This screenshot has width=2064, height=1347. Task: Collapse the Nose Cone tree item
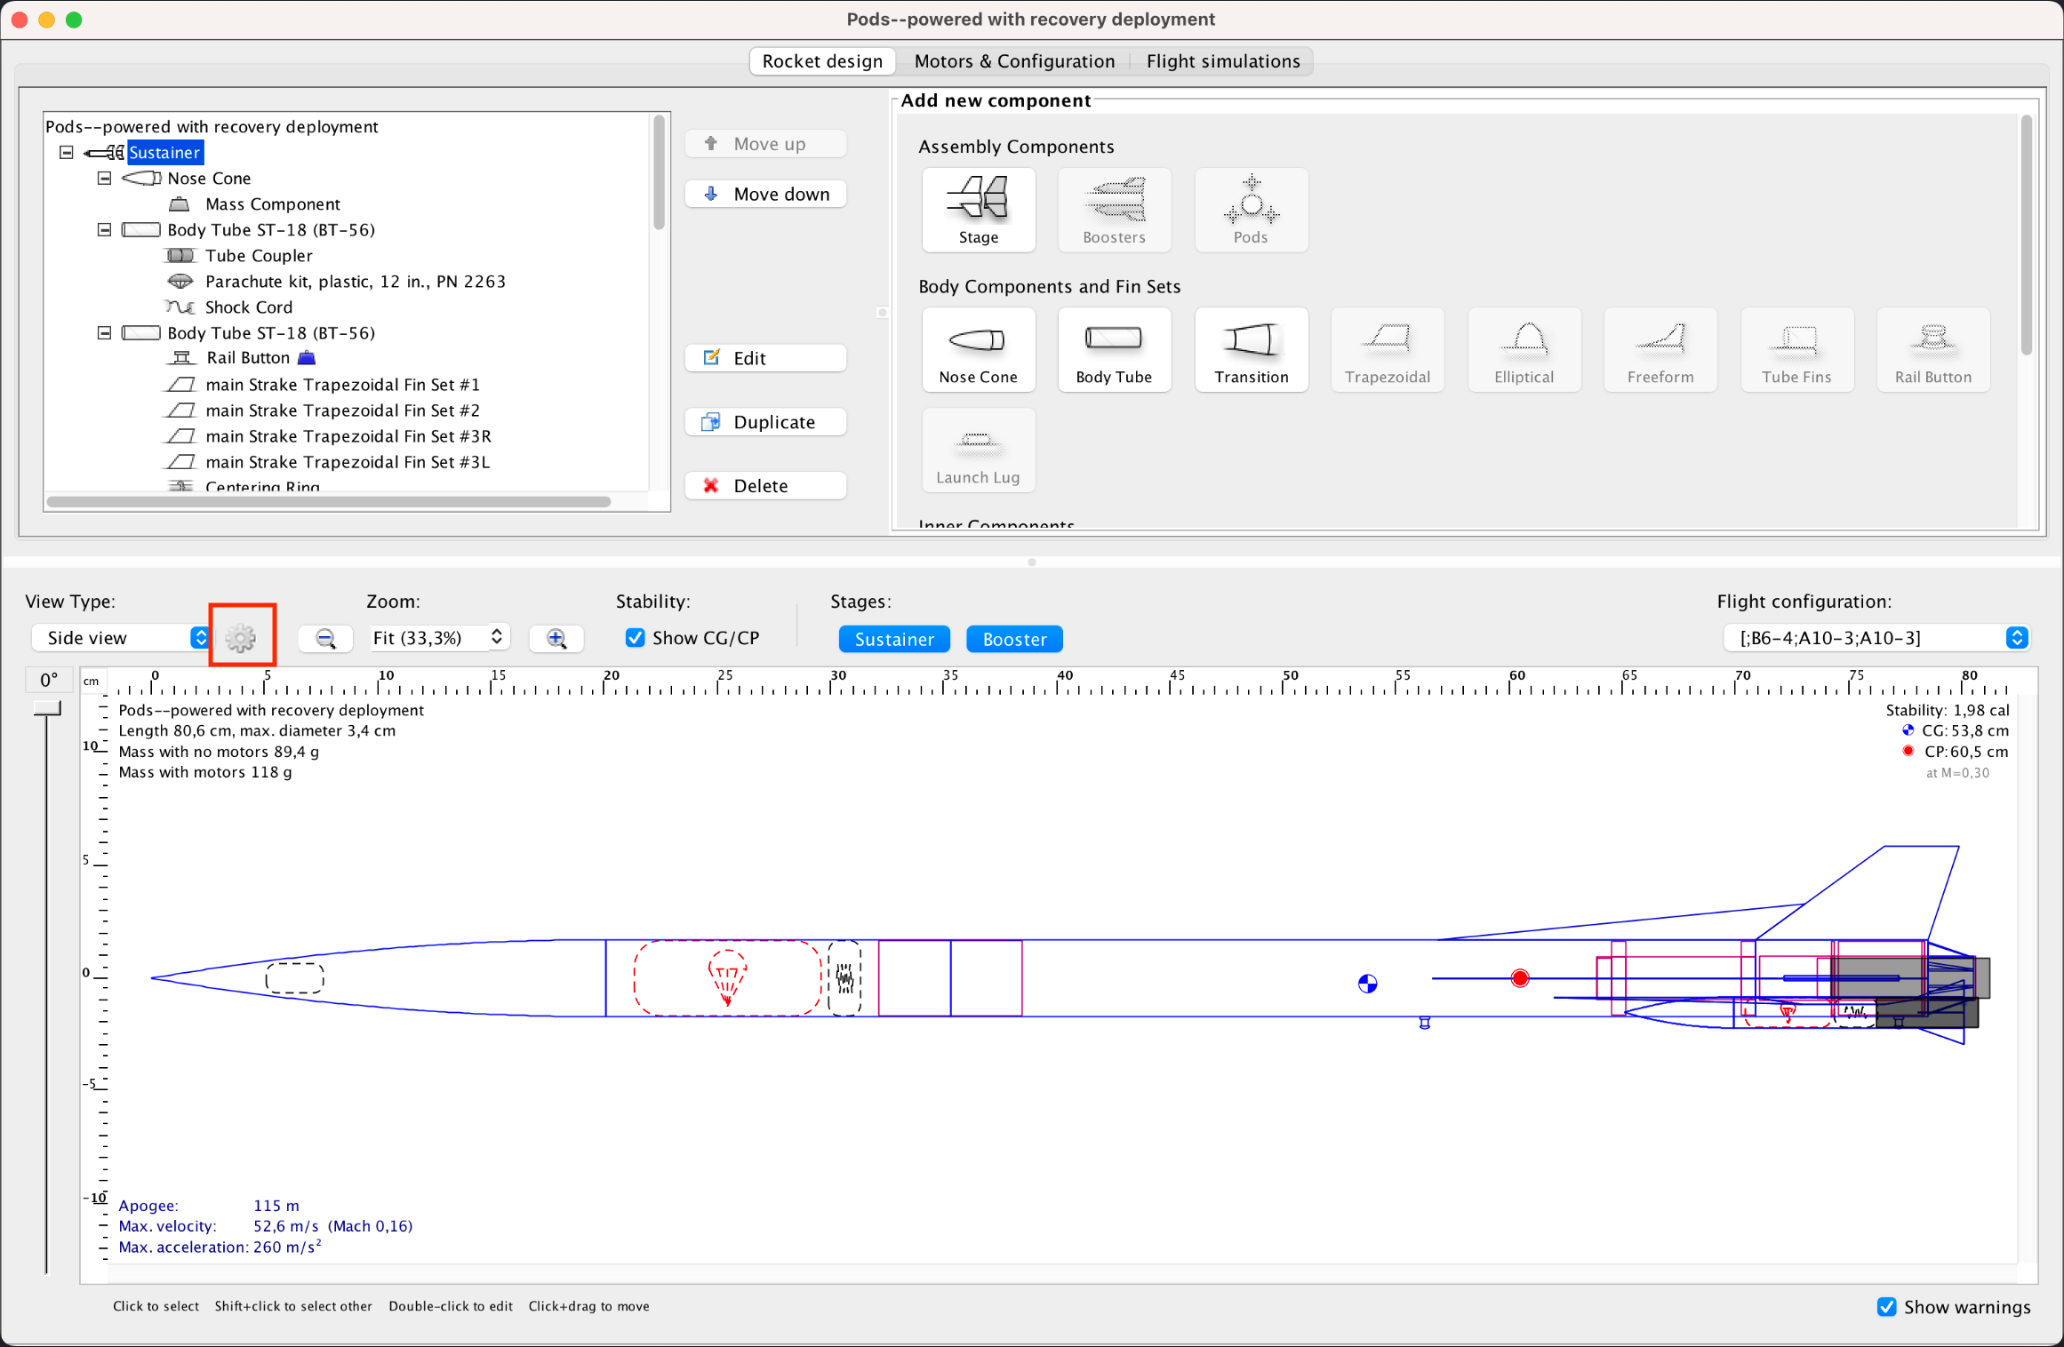click(x=104, y=178)
